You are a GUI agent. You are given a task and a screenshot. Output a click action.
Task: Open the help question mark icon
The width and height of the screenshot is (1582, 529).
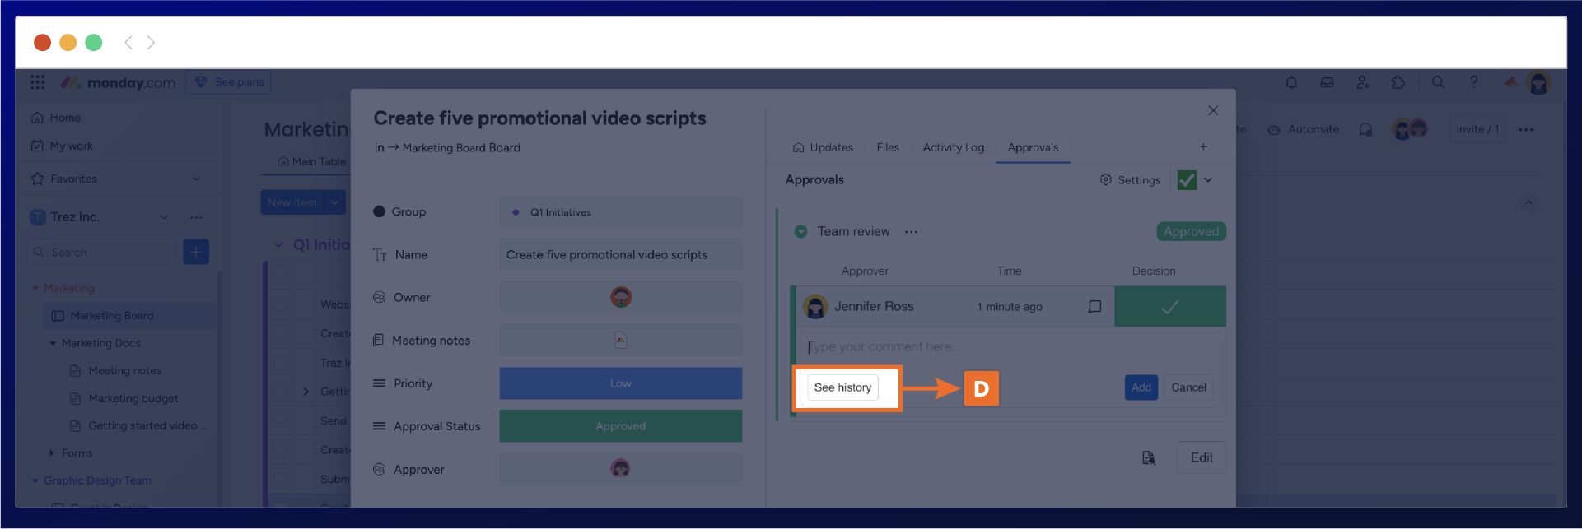[1473, 82]
